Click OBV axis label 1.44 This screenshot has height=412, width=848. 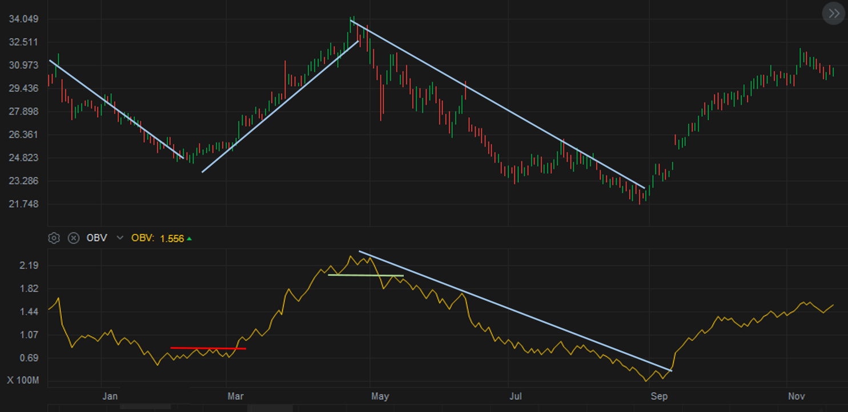(x=29, y=312)
